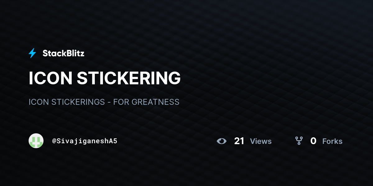Click the eye icon beside 21 Views
Viewport: 373px width, 186px height.
click(x=222, y=141)
